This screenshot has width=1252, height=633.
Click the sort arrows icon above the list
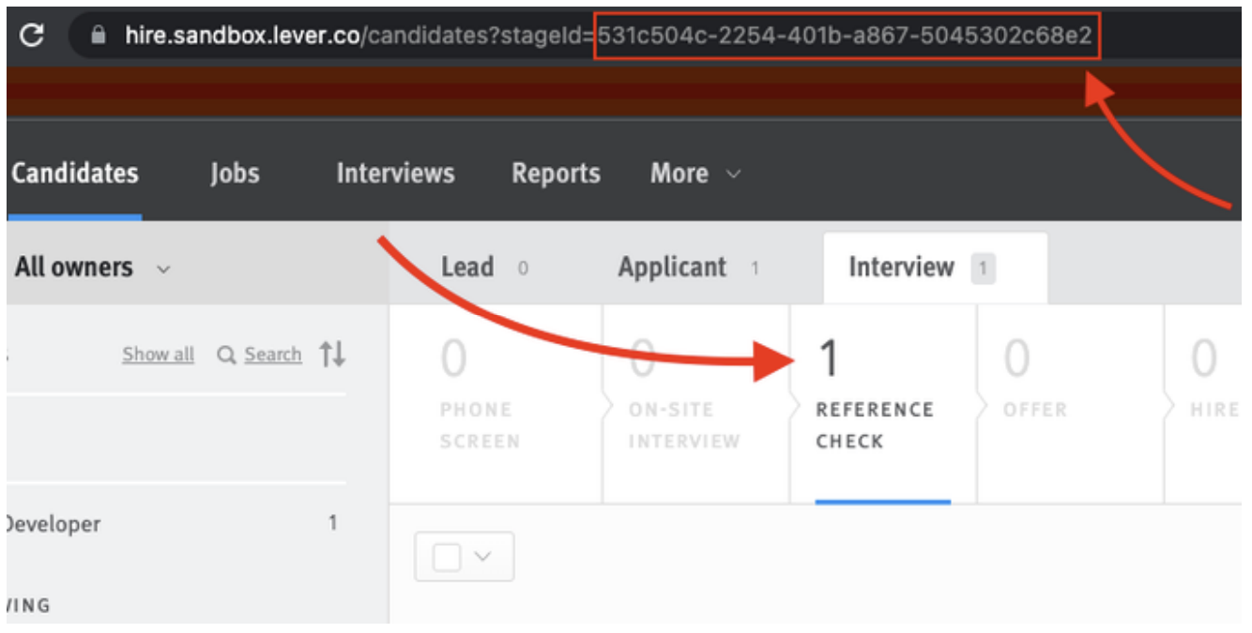tap(335, 354)
